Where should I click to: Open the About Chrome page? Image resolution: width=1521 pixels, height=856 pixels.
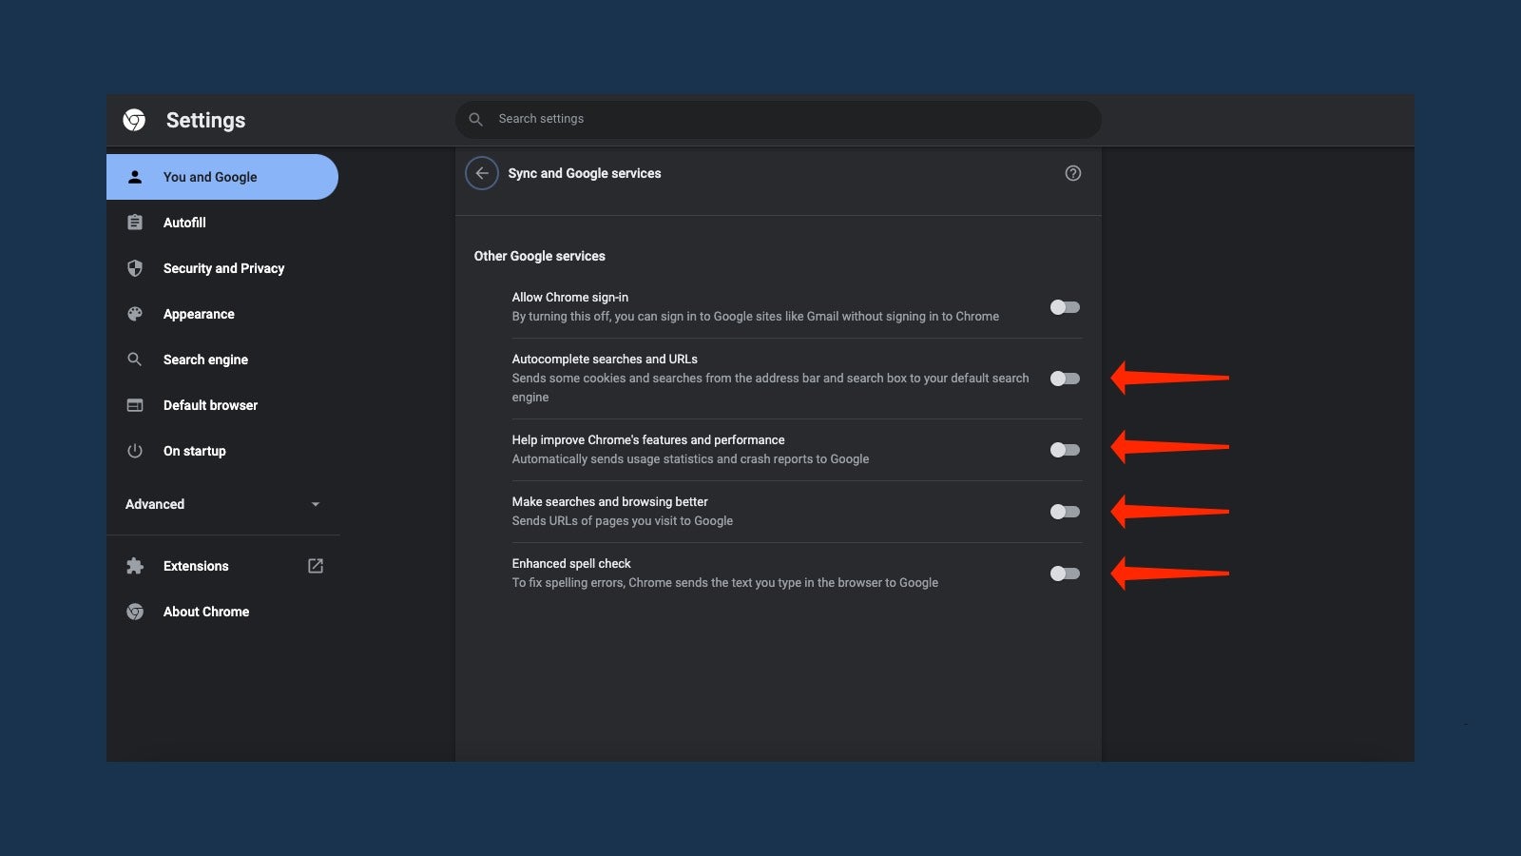(222, 612)
